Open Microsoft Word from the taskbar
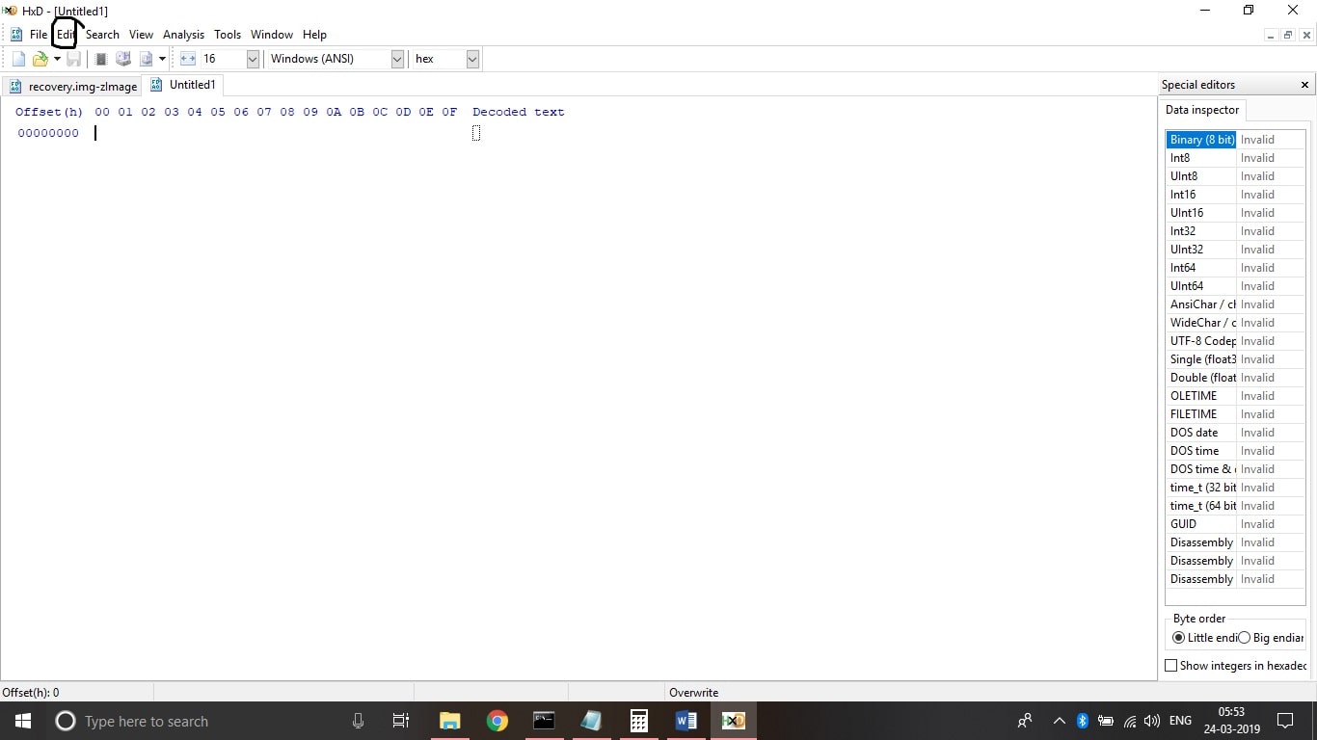 click(685, 721)
